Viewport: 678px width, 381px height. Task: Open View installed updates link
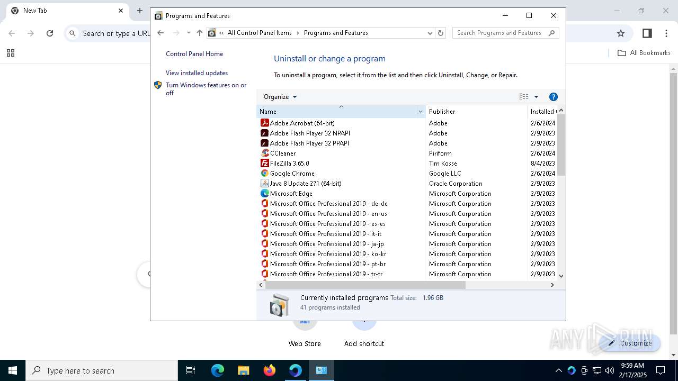(x=197, y=73)
